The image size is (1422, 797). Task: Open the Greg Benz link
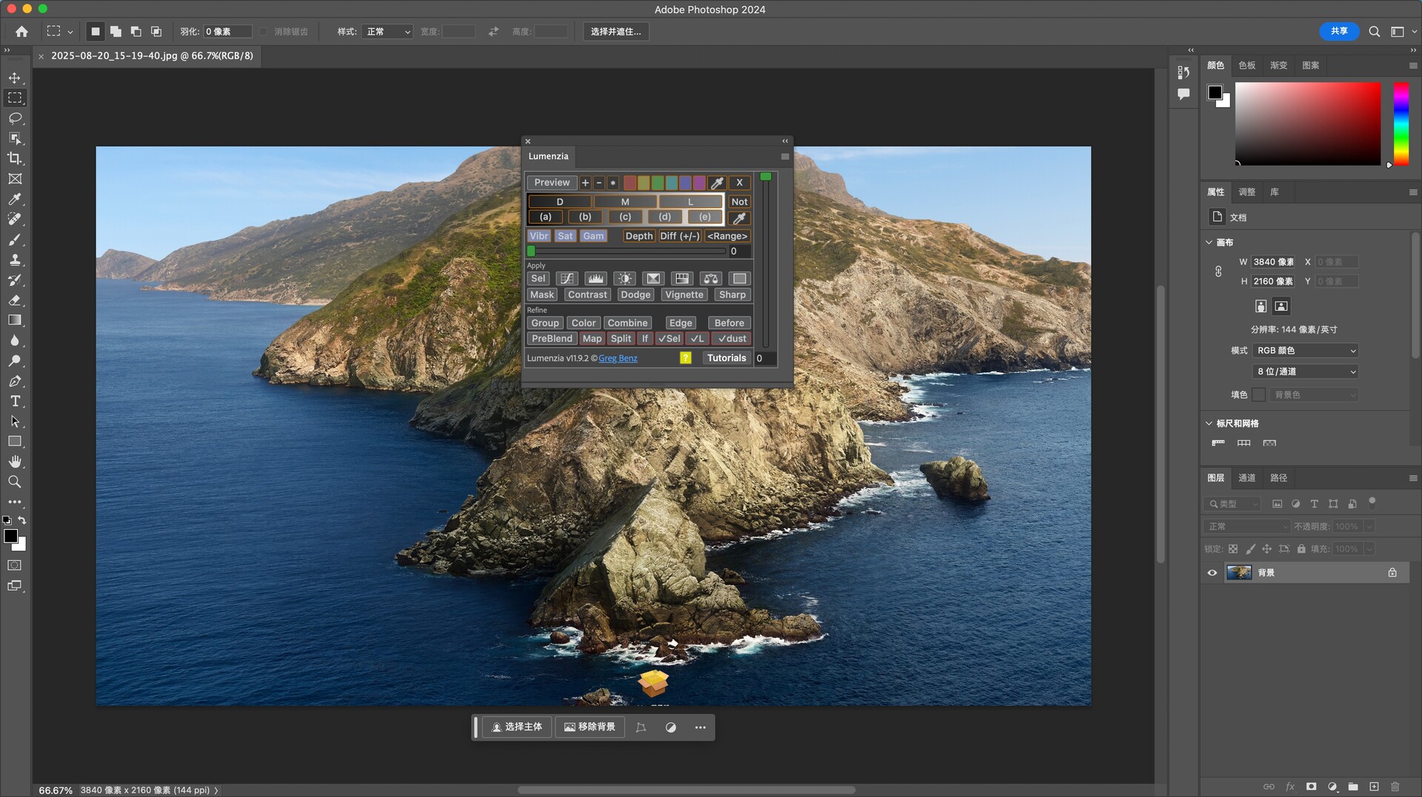(618, 358)
